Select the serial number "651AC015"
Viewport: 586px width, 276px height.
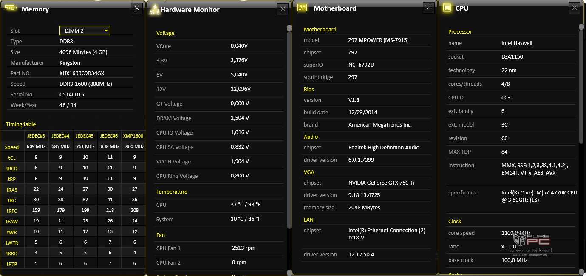72,94
